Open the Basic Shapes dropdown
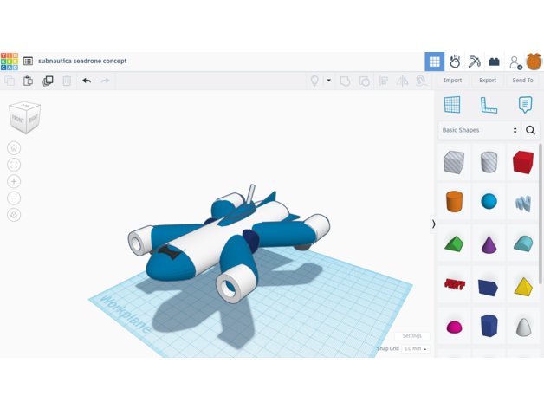This screenshot has width=544, height=409. pos(479,130)
